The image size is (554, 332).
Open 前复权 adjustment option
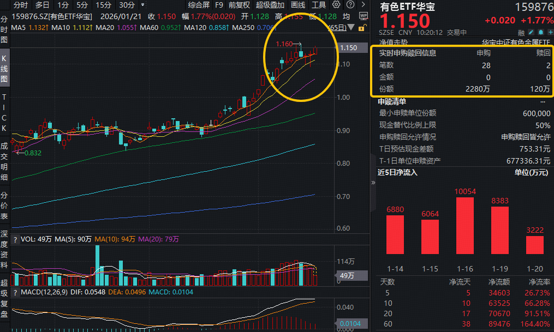tap(239, 5)
